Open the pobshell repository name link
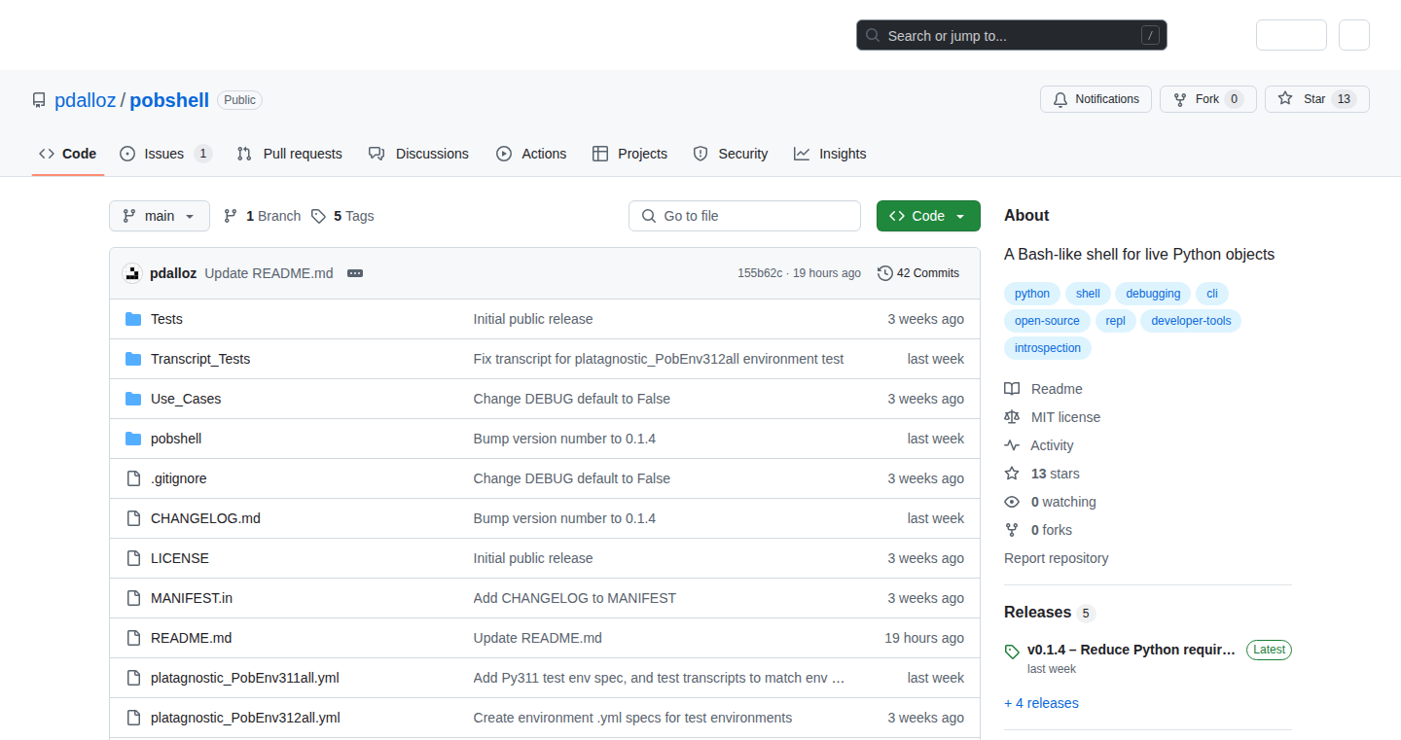Screen dimensions: 1401x740 click(169, 100)
